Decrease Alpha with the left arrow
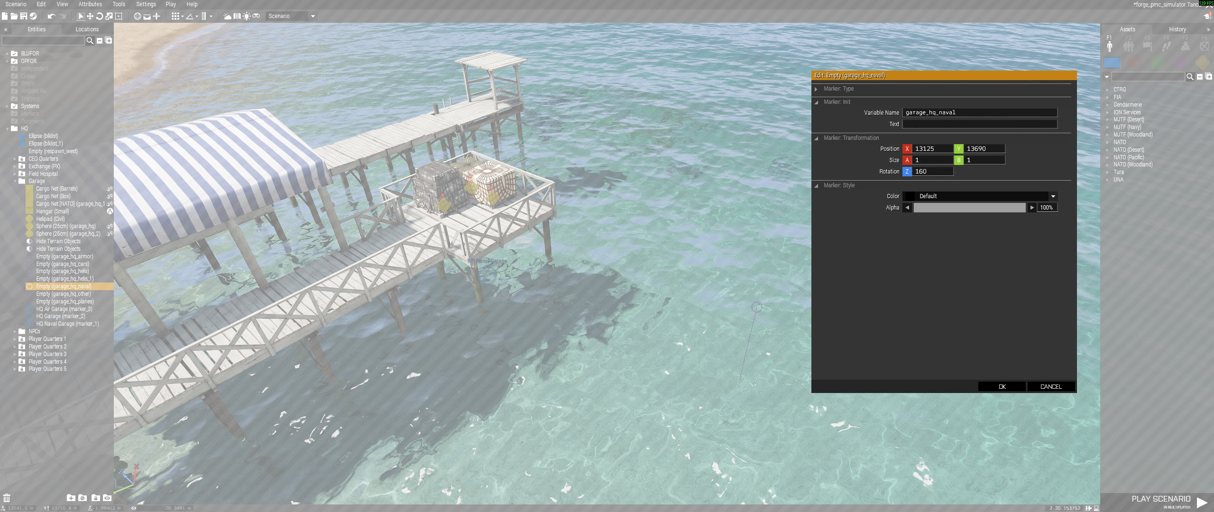 click(907, 208)
